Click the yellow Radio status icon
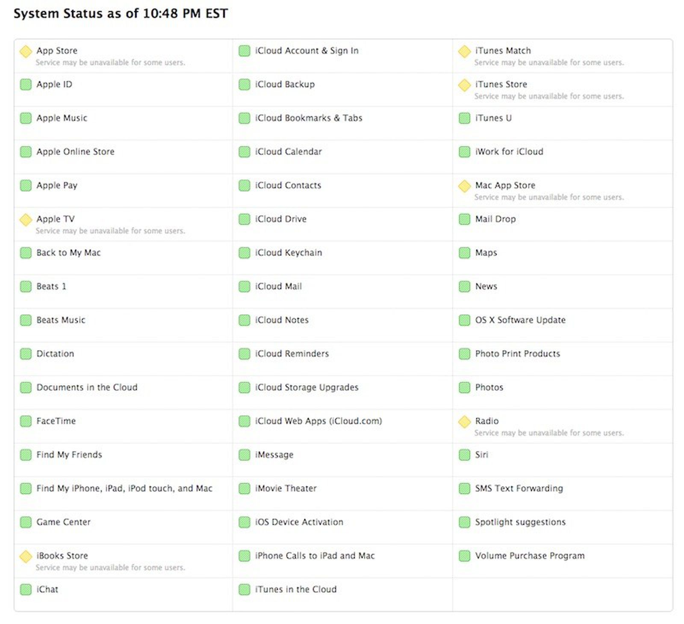The width and height of the screenshot is (684, 624). [x=464, y=421]
